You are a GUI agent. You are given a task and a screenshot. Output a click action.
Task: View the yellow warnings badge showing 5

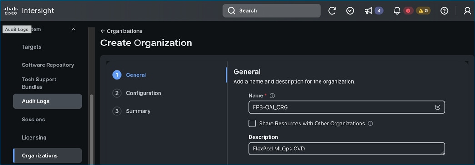point(423,10)
